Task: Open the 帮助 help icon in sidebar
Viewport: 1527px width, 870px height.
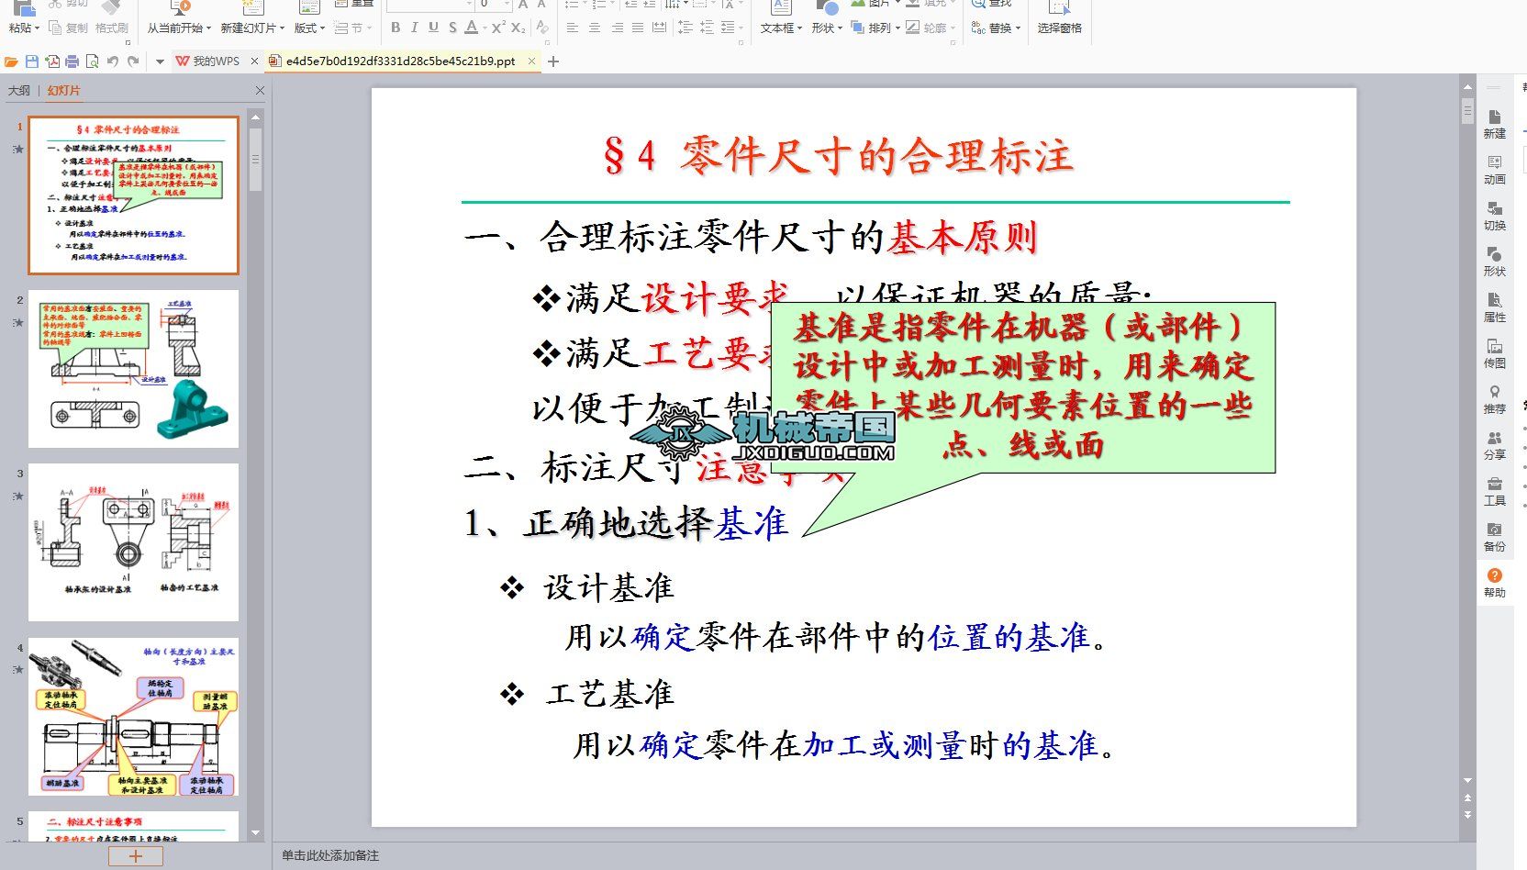Action: pos(1494,583)
